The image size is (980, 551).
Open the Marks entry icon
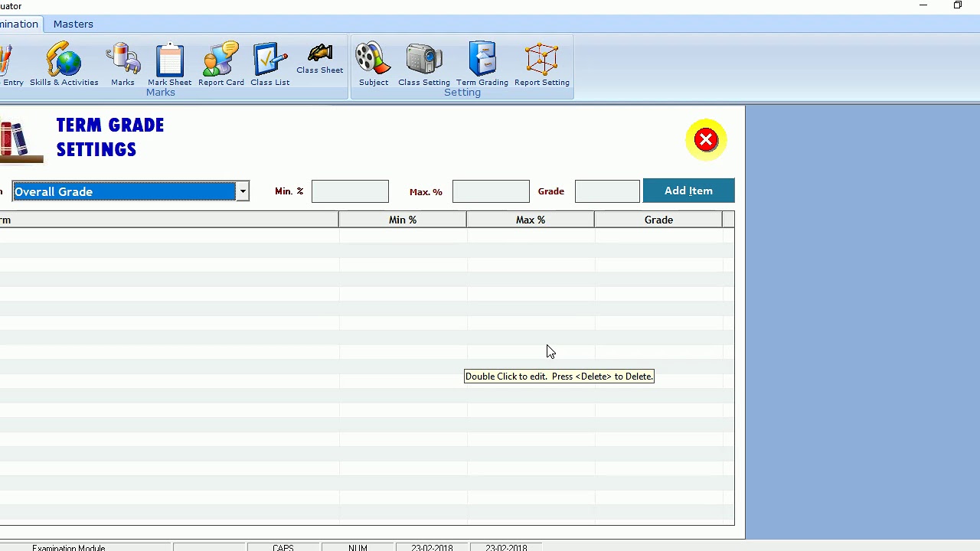122,64
